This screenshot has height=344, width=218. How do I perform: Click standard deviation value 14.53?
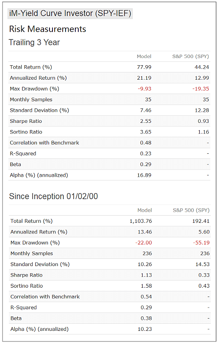[202, 264]
